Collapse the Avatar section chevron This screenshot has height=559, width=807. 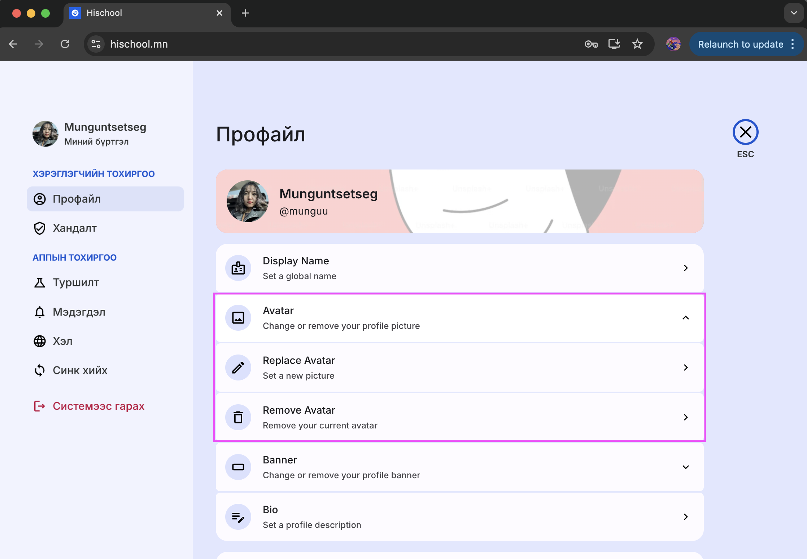tap(685, 318)
